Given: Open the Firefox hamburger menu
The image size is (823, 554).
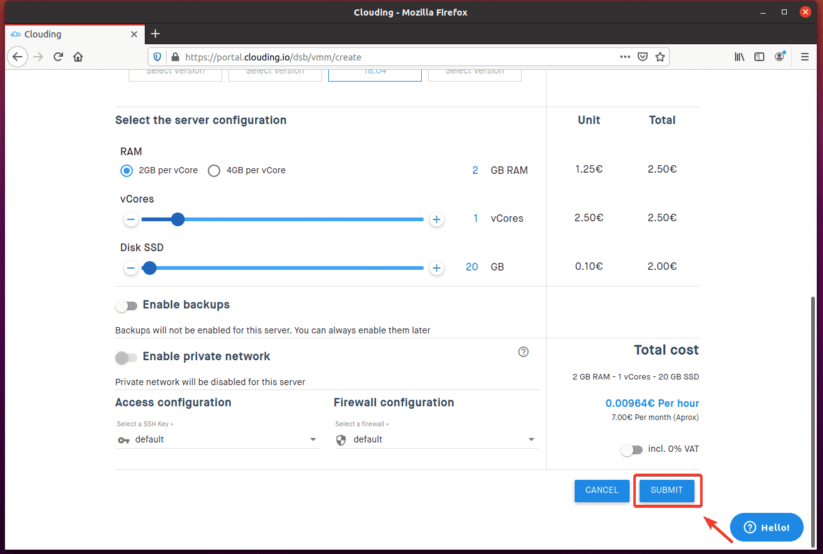Looking at the screenshot, I should tap(804, 57).
